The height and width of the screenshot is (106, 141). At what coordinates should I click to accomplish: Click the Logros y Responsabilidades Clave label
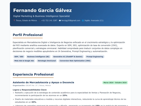point(30,90)
